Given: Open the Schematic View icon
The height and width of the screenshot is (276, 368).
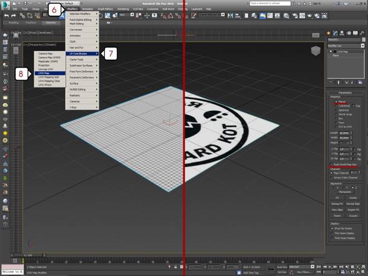Looking at the screenshot, I should pyautogui.click(x=278, y=16).
